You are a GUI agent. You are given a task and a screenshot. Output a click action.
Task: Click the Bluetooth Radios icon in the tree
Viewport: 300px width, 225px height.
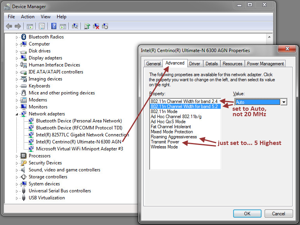click(x=24, y=37)
